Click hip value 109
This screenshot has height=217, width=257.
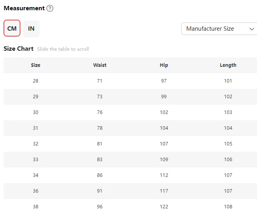[164, 160]
